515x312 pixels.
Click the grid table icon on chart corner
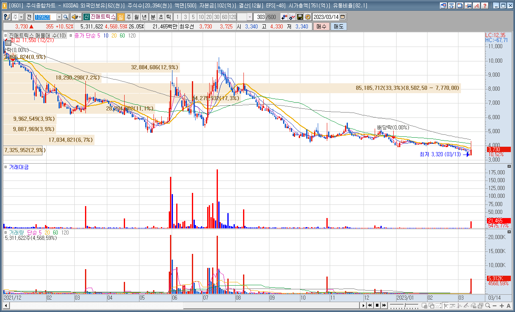pos(8,42)
